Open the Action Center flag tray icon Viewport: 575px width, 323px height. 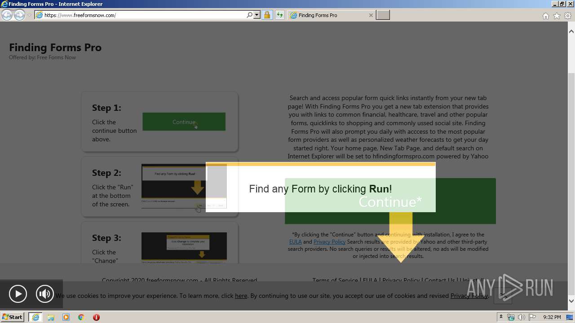tap(532, 317)
